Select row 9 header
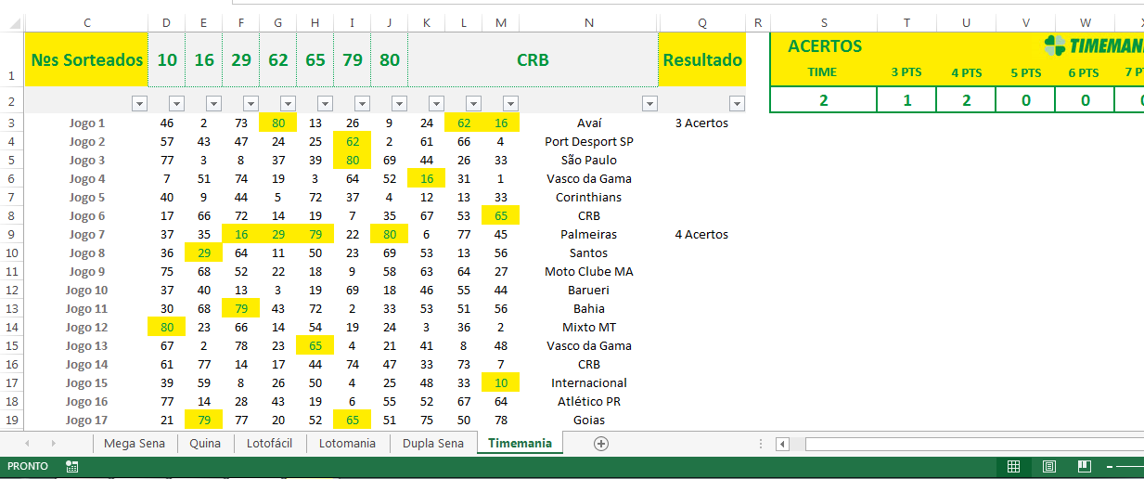The image size is (1144, 479). (12, 234)
